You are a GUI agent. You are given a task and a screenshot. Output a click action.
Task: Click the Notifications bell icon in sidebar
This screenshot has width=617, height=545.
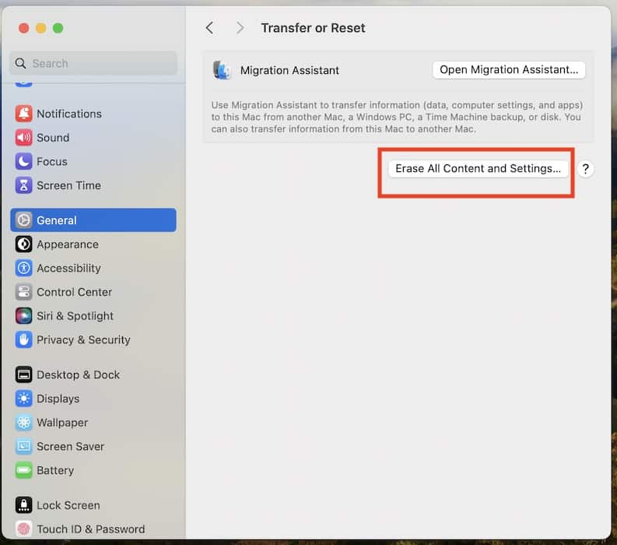coord(23,114)
